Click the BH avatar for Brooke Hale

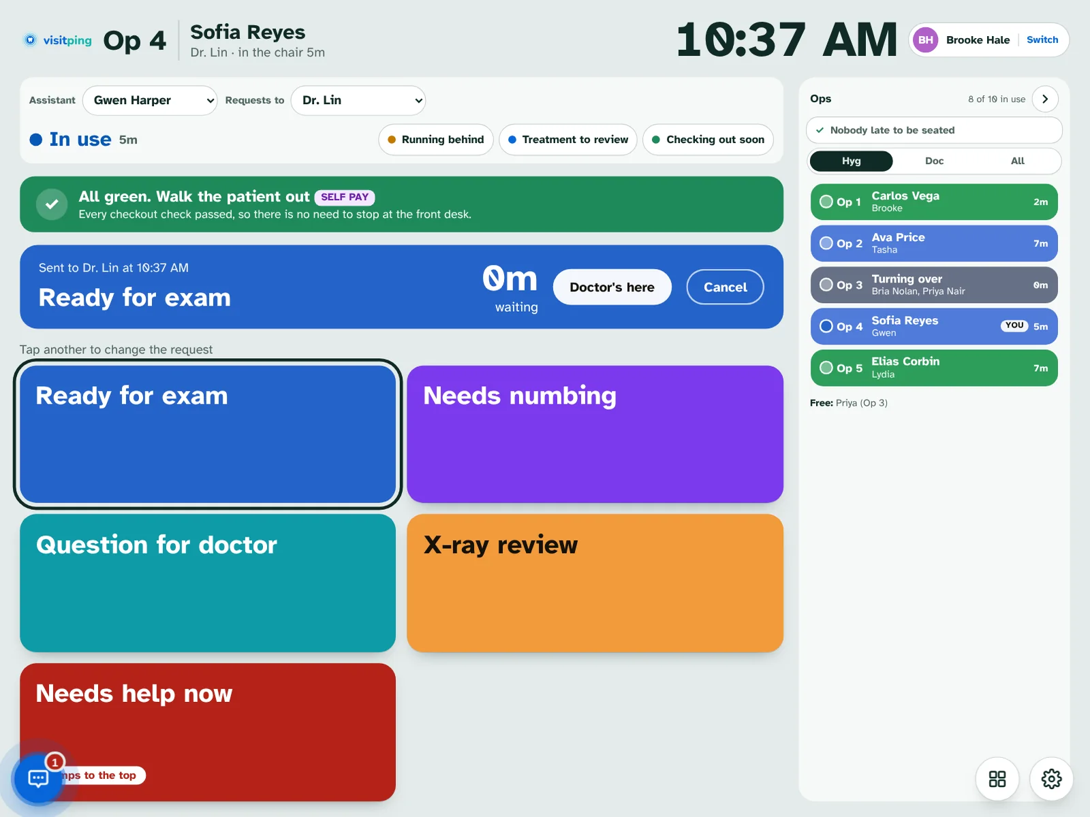coord(925,40)
